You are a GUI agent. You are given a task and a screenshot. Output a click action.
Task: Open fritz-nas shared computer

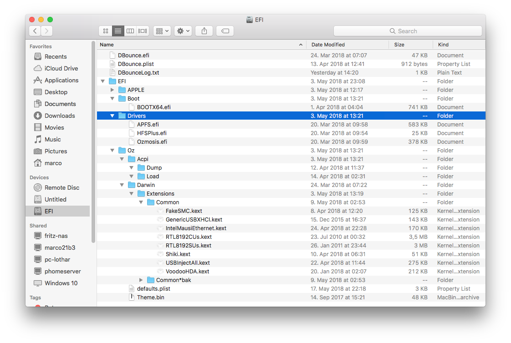(x=51, y=236)
